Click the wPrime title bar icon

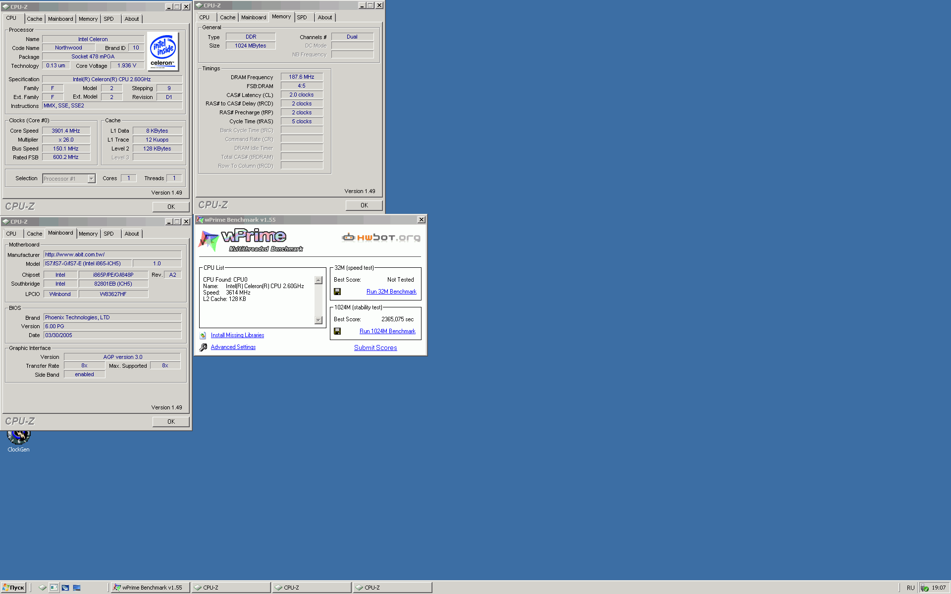pos(200,220)
